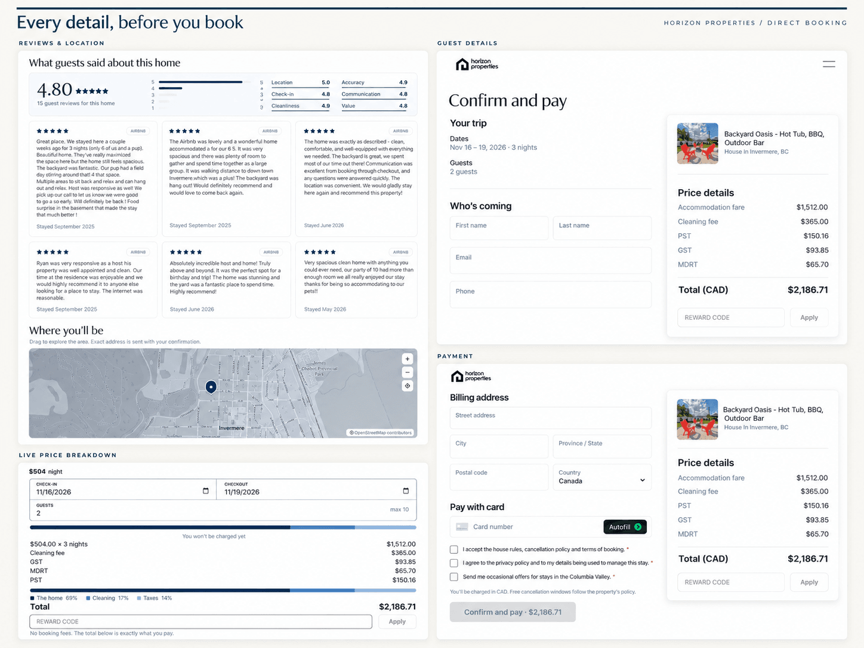This screenshot has height=648, width=864.
Task: Click the 4.80 overall rating score
Action: pos(54,90)
